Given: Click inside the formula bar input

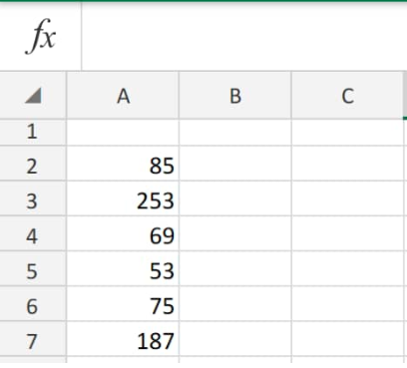Looking at the screenshot, I should 244,36.
